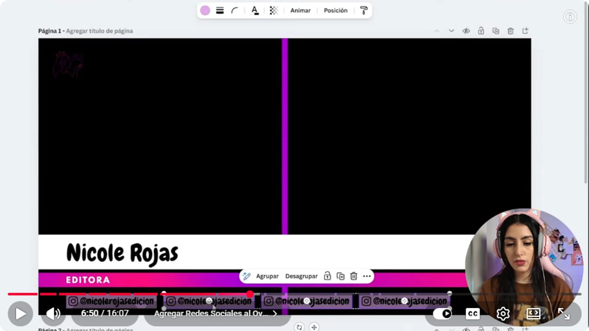Click the move handle below the canvas

click(314, 327)
